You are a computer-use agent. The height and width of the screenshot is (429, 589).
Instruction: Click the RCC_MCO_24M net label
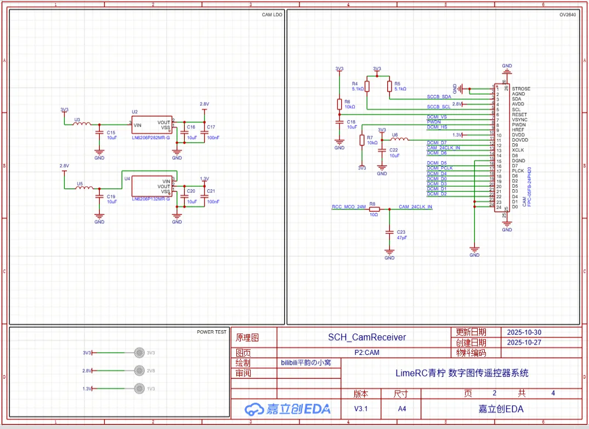(348, 207)
